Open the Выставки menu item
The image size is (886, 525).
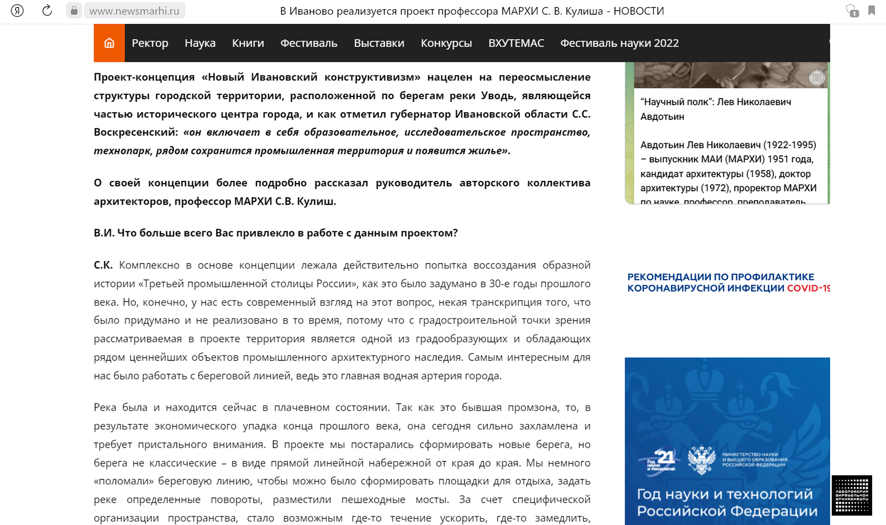pyautogui.click(x=379, y=43)
